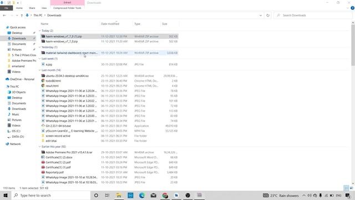
Task: Select the a.jpg file
Action: [x=109, y=64]
